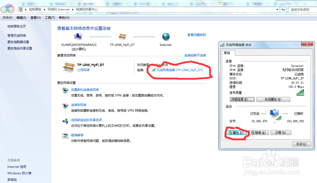Click the KUNRQWSWPWARM23 computer icon

click(x=78, y=37)
